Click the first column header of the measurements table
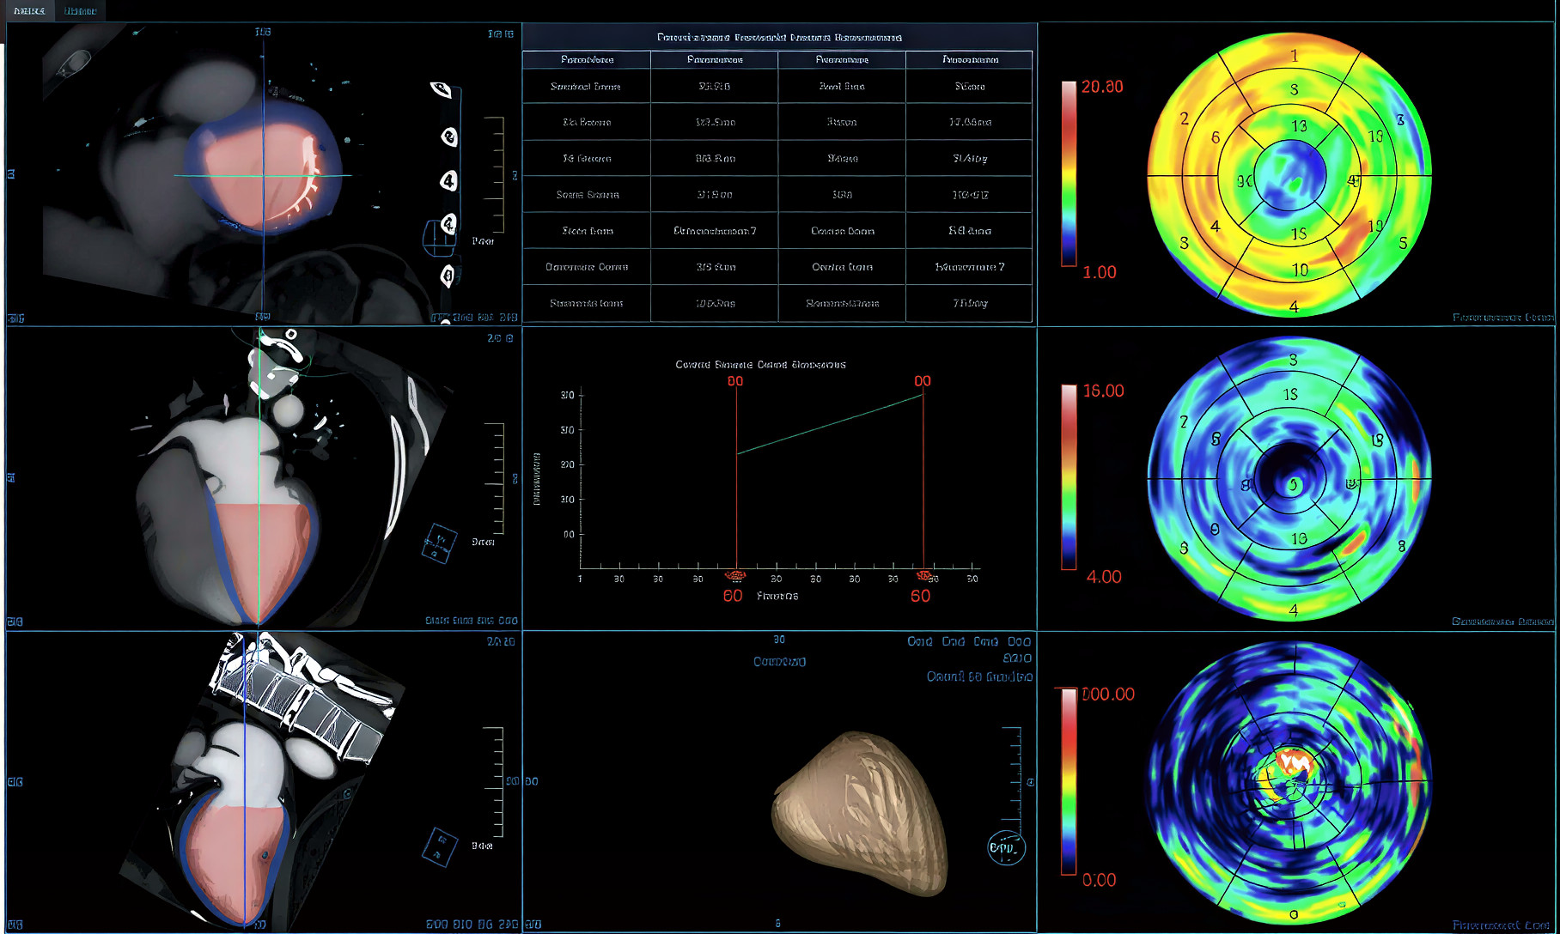 tap(587, 60)
